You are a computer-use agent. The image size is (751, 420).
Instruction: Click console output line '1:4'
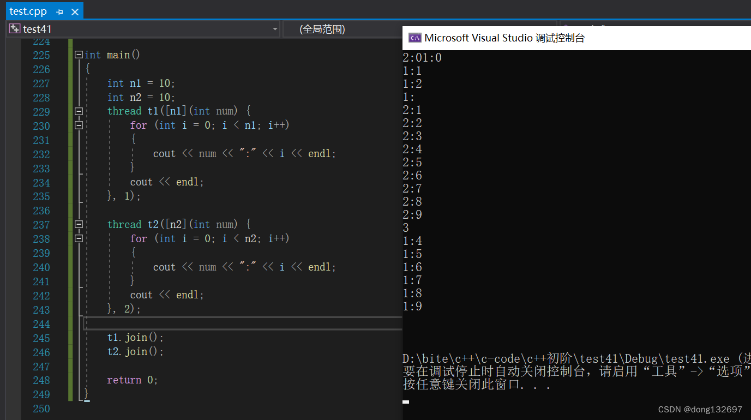pyautogui.click(x=412, y=241)
